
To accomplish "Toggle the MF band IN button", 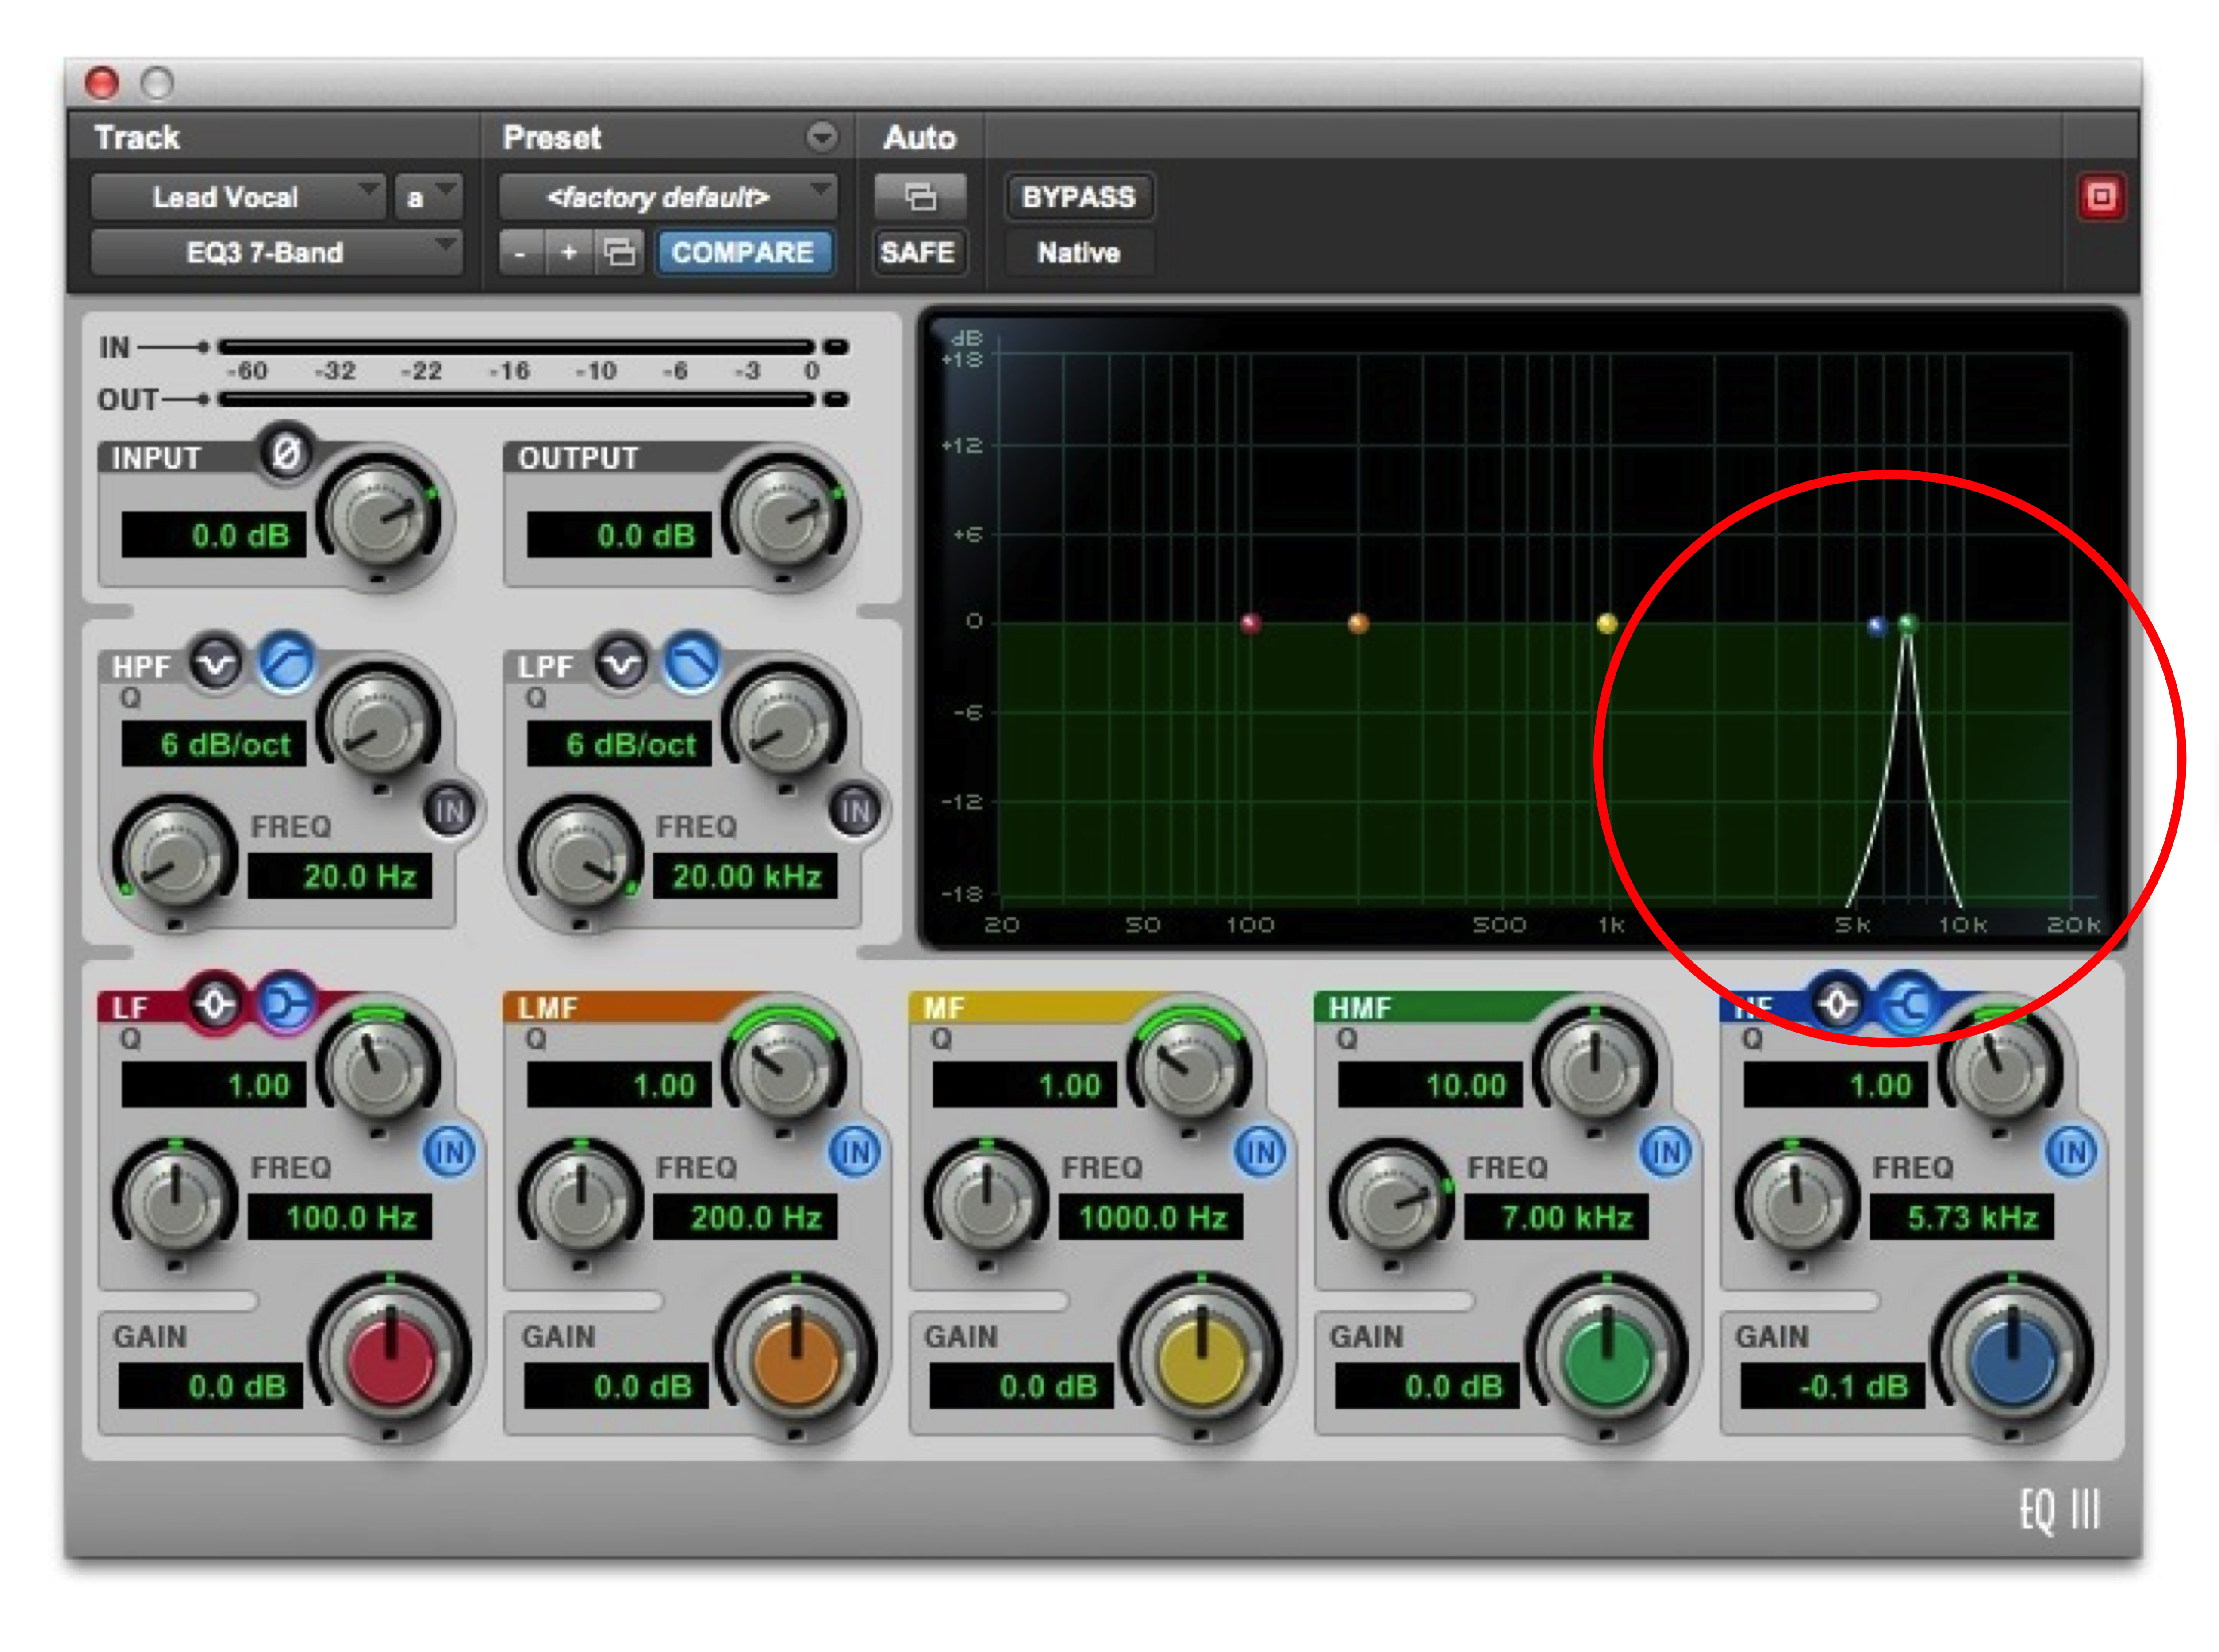I will 1261,1152.
